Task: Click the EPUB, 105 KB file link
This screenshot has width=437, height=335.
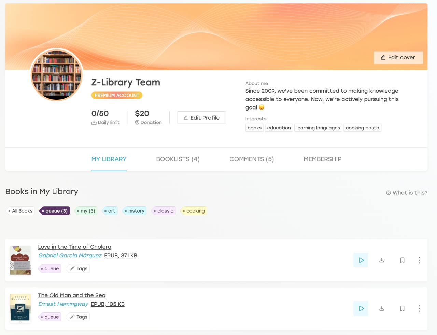Action: pos(108,304)
